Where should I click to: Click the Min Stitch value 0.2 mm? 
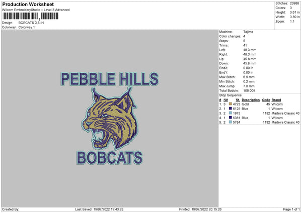[x=249, y=81]
